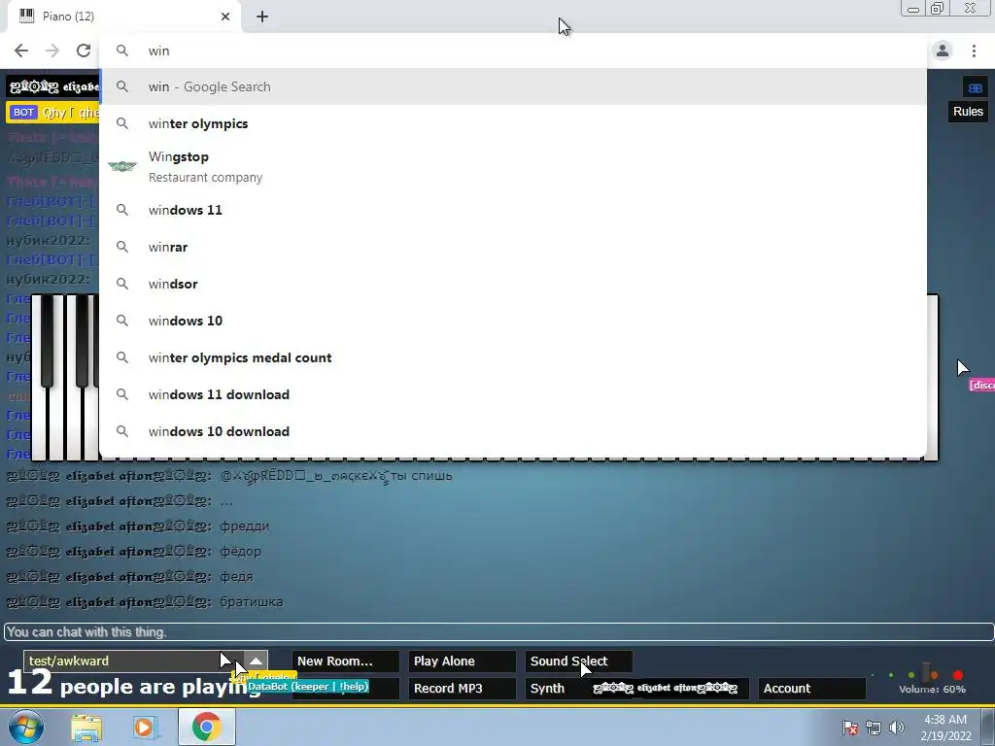The width and height of the screenshot is (995, 746).
Task: Open Windows Explorer from the taskbar
Action: pyautogui.click(x=86, y=727)
